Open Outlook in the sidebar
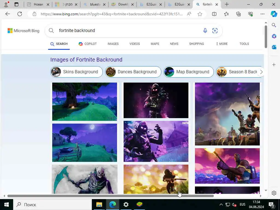This screenshot has height=210, width=280. click(x=274, y=47)
